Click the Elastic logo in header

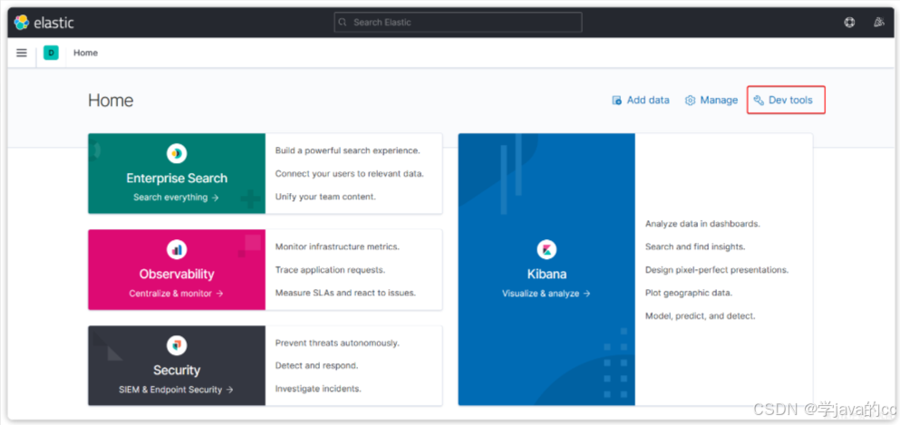pos(44,23)
